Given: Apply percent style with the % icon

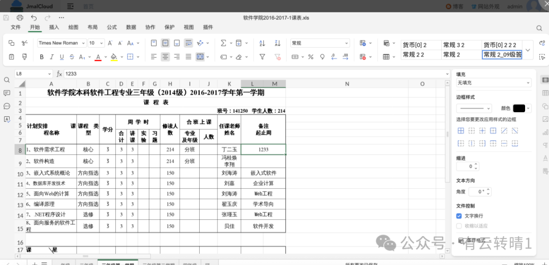Looking at the screenshot, I should [311, 57].
